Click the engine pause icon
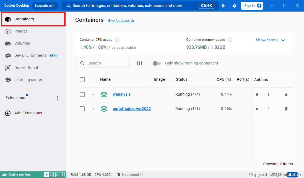The width and height of the screenshot is (304, 178). [51, 175]
